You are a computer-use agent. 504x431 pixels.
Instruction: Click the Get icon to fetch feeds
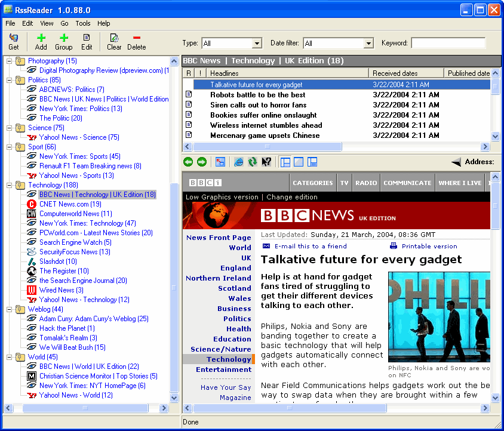(13, 42)
